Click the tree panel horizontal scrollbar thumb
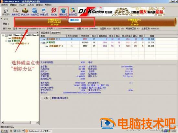 pyautogui.click(x=17, y=123)
